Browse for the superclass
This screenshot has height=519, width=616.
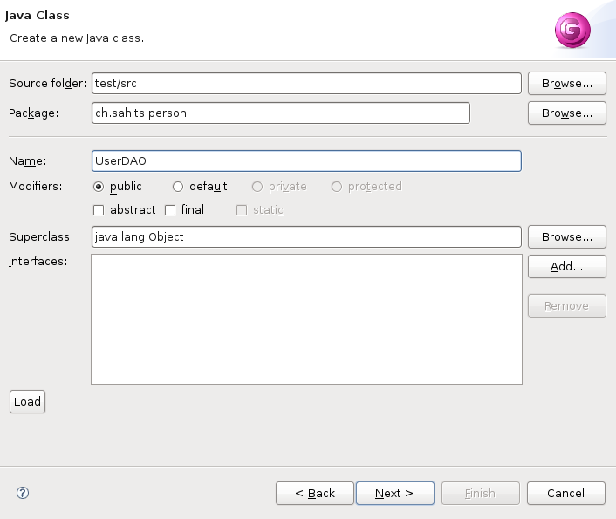tap(566, 237)
